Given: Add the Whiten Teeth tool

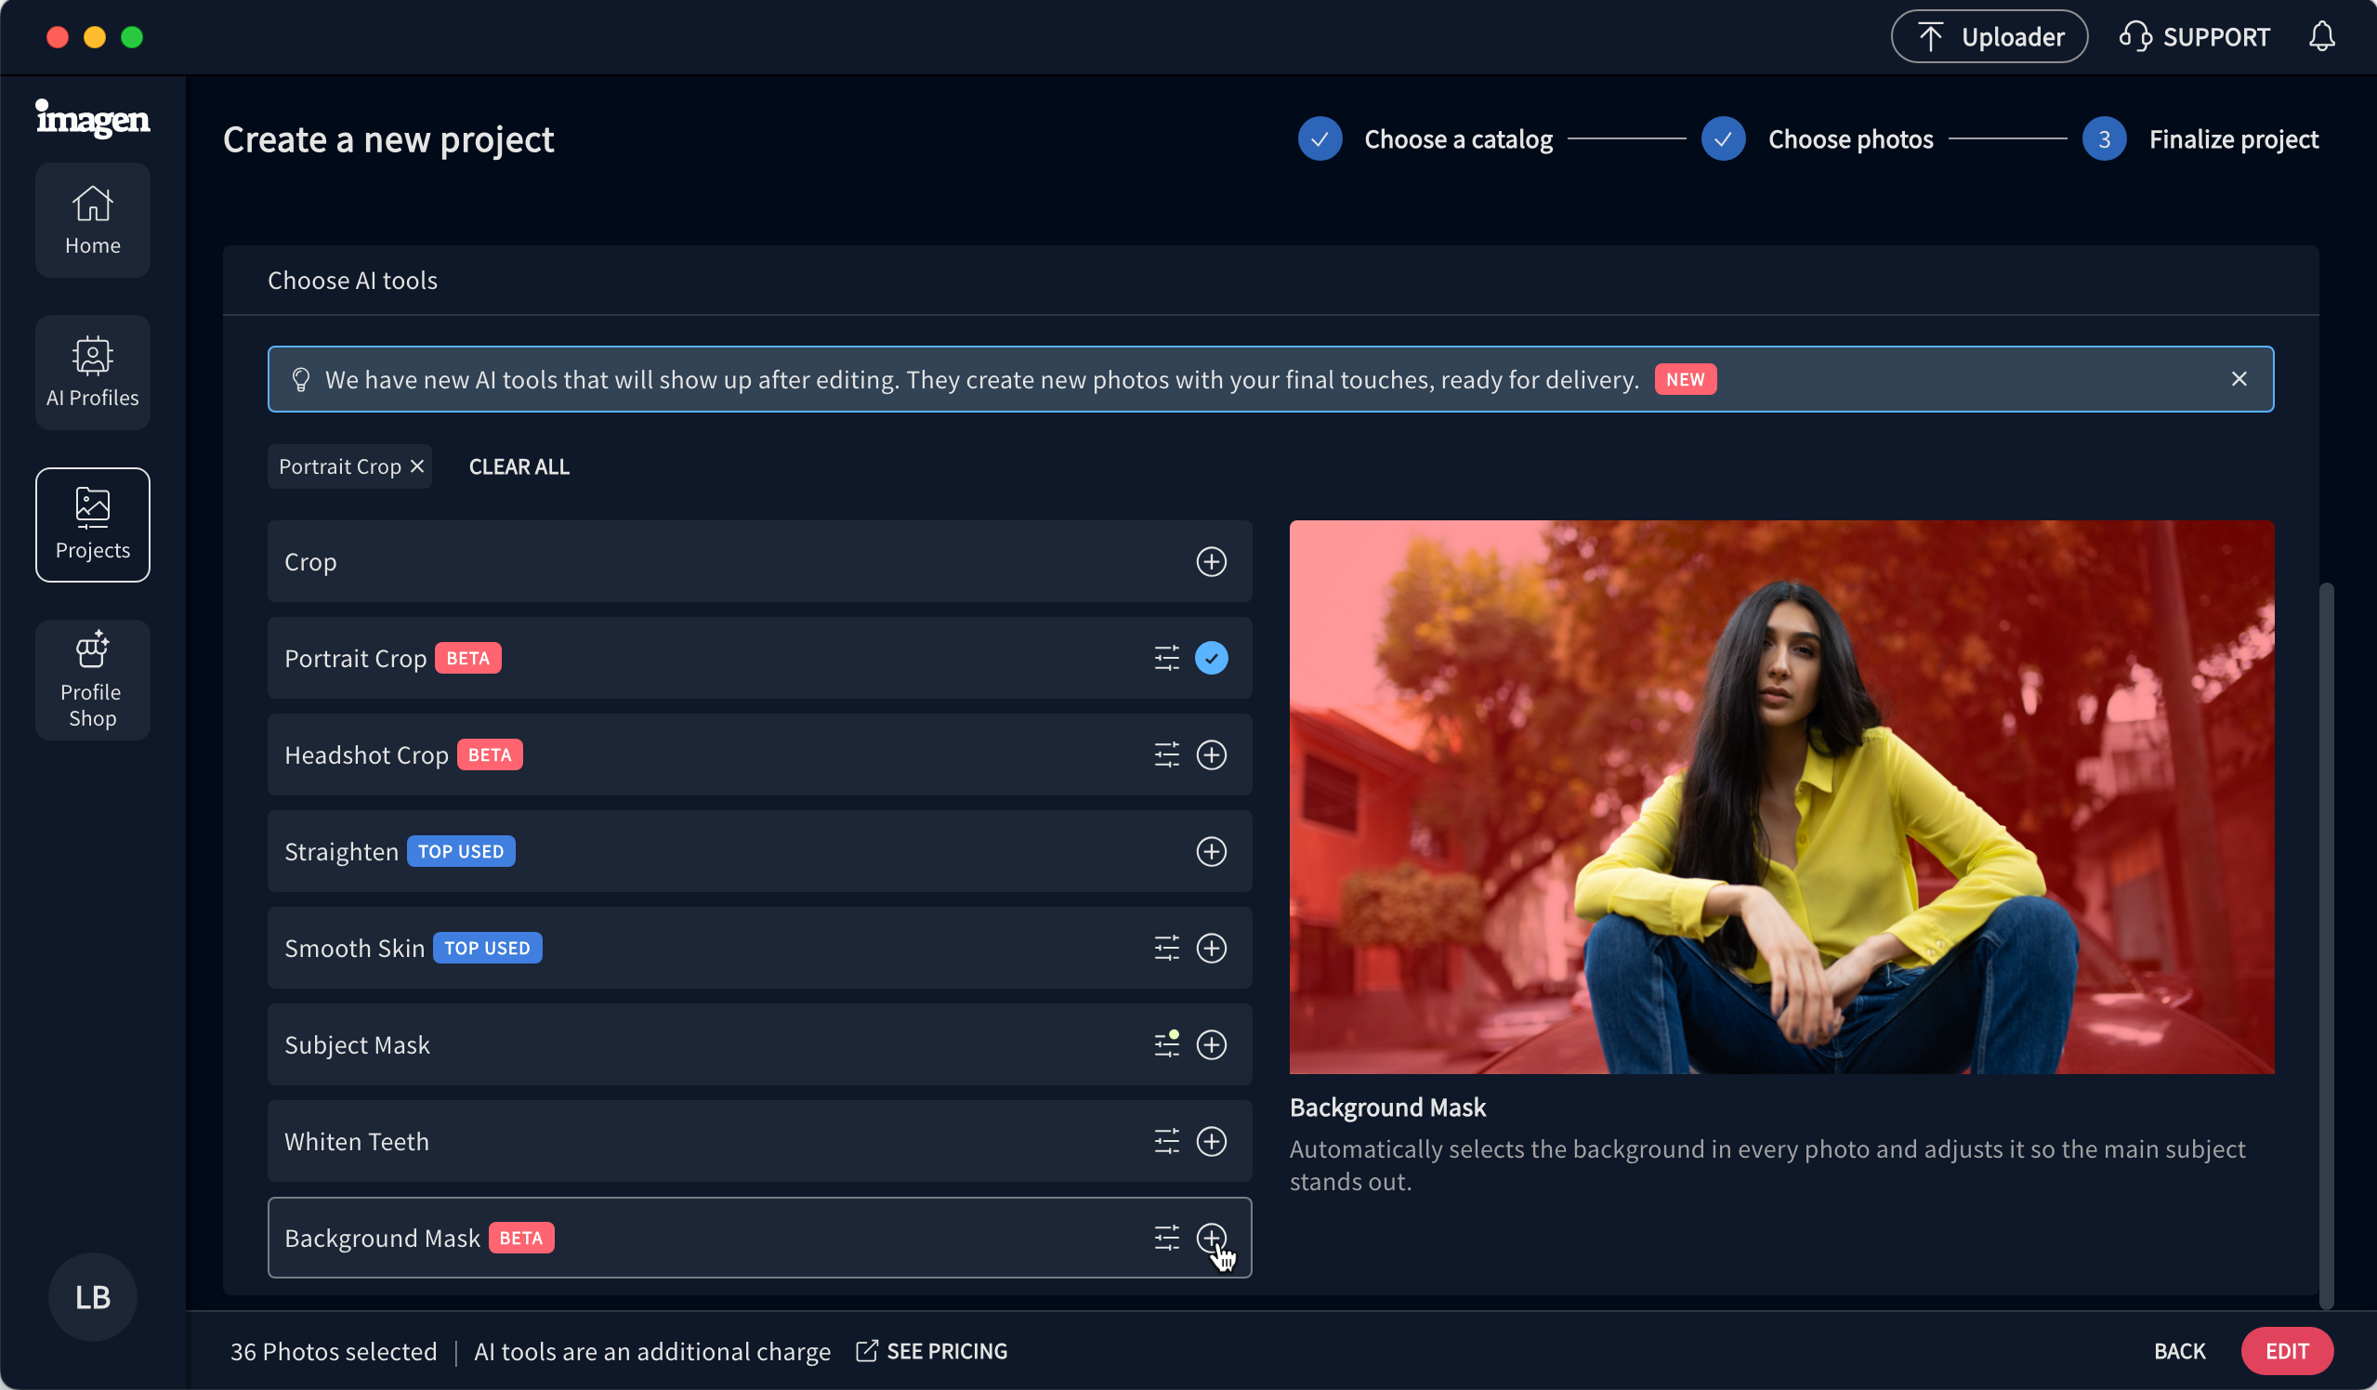Looking at the screenshot, I should pyautogui.click(x=1211, y=1142).
